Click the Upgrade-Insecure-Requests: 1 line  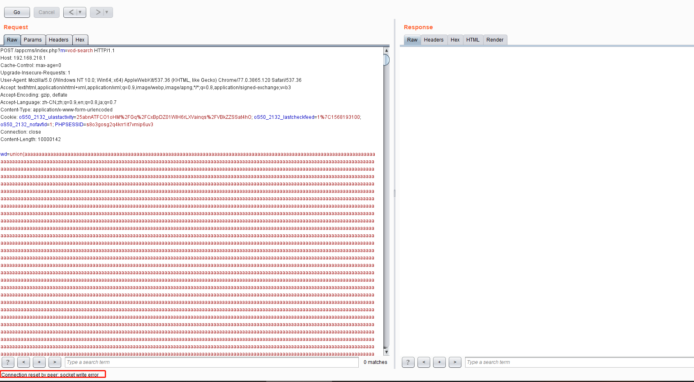pos(35,73)
